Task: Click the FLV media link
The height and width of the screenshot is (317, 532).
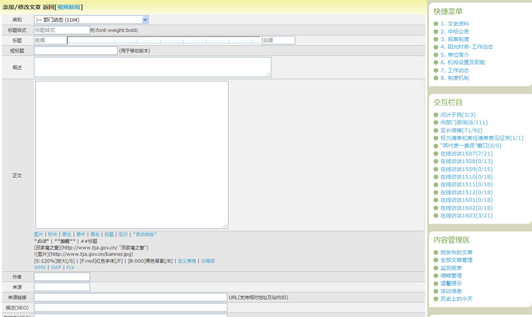Action: click(x=70, y=267)
